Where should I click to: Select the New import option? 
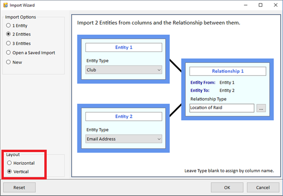tap(14, 62)
